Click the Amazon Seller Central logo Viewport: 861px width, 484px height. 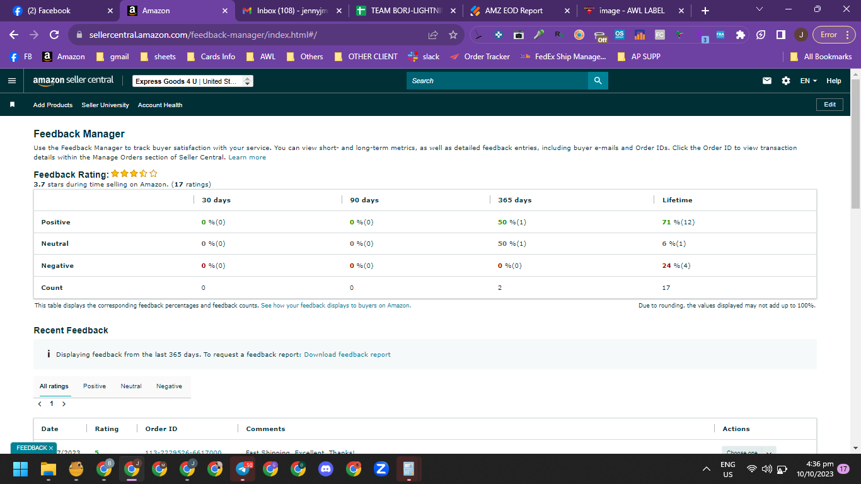pos(73,81)
